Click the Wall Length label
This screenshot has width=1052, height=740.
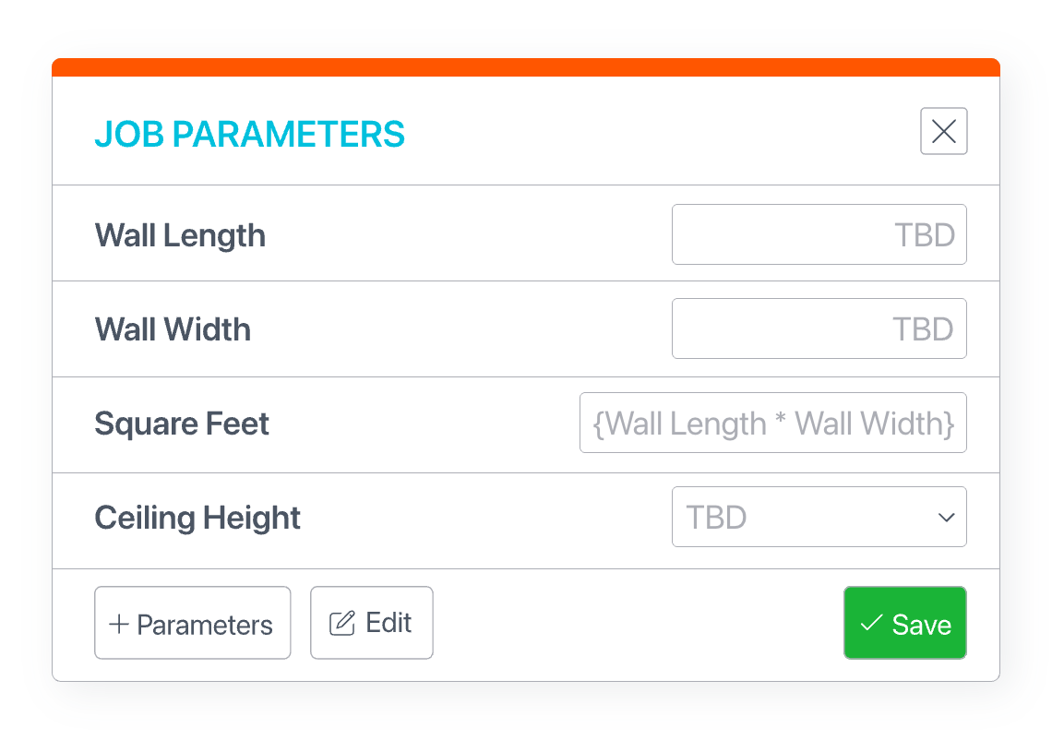(180, 235)
